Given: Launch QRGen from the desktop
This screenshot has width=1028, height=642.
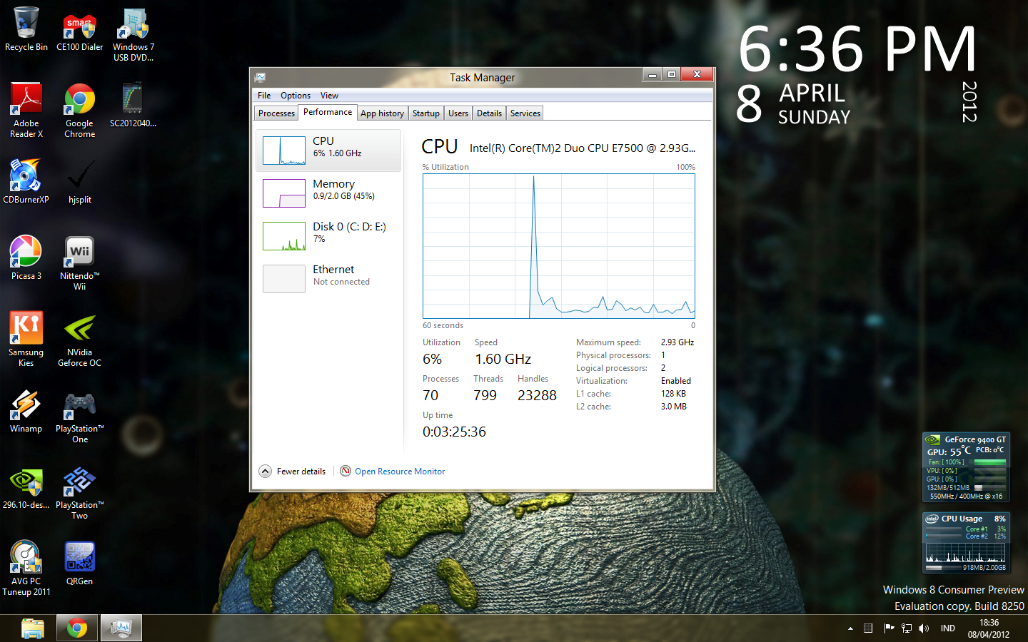Looking at the screenshot, I should coord(79,556).
